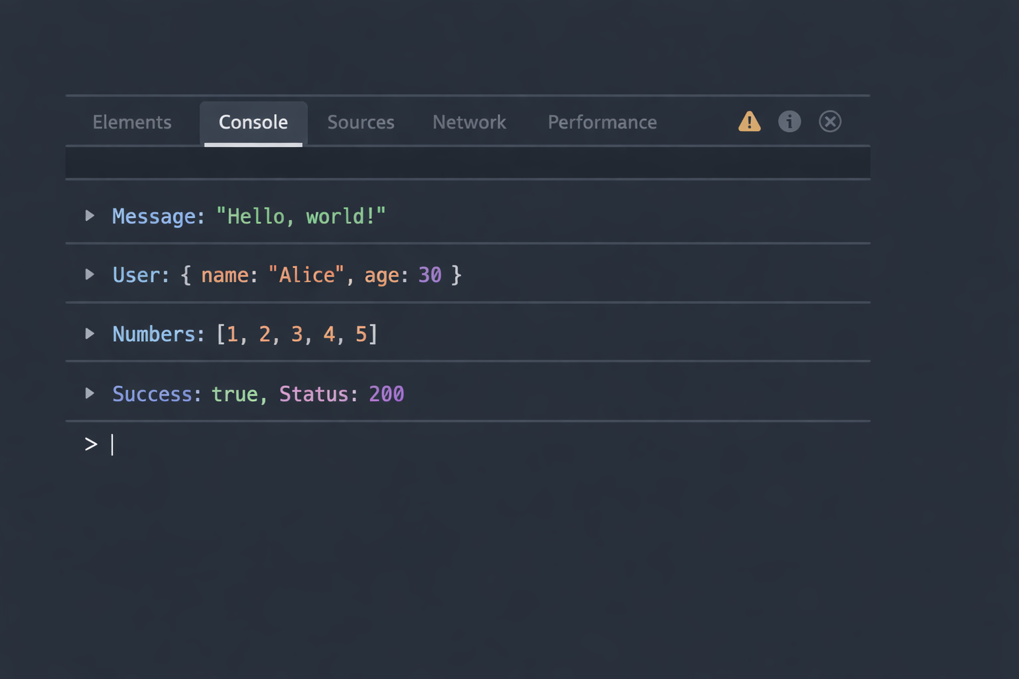Click the console prompt chevron
This screenshot has width=1019, height=679.
91,444
